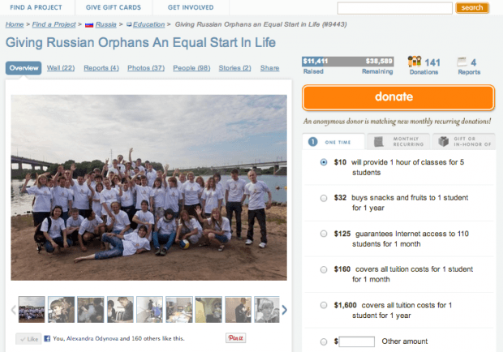Open the second photo thumbnail

click(x=61, y=309)
